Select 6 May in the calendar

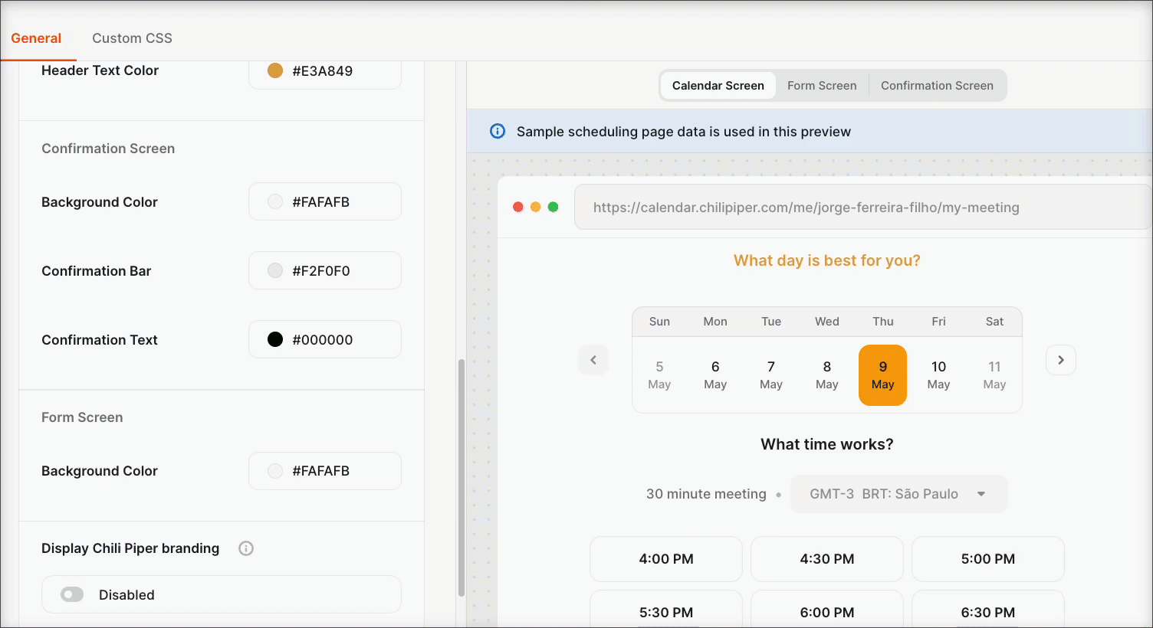click(715, 375)
